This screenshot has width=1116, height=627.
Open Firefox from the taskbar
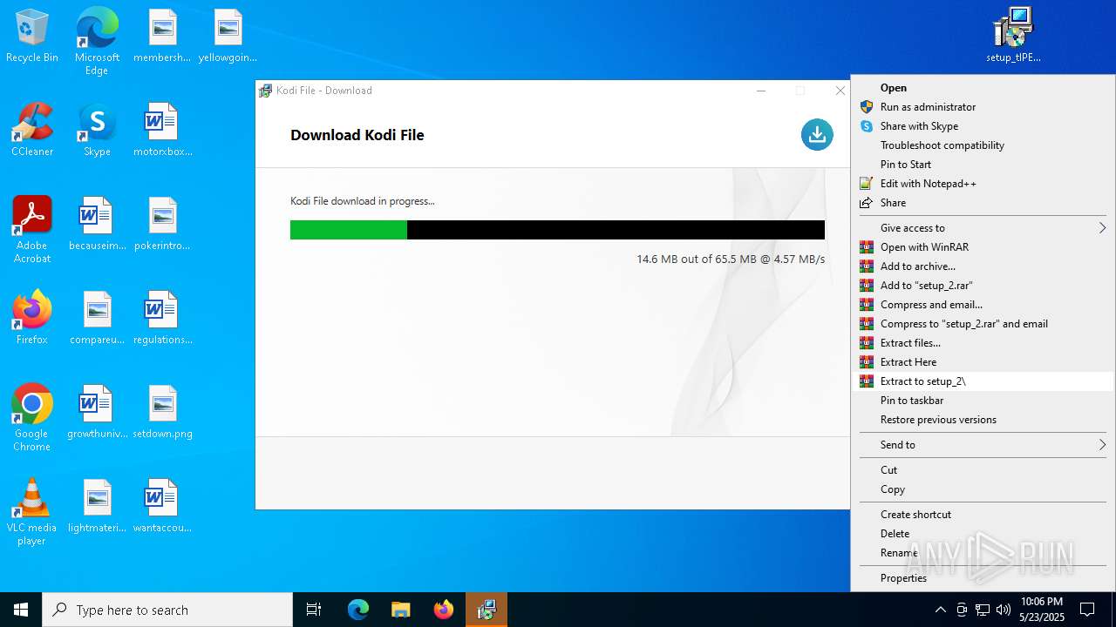click(x=443, y=610)
